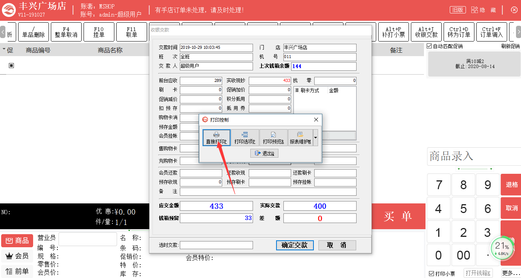Tap keypad digit 7
This screenshot has width=521, height=278.
point(439,185)
